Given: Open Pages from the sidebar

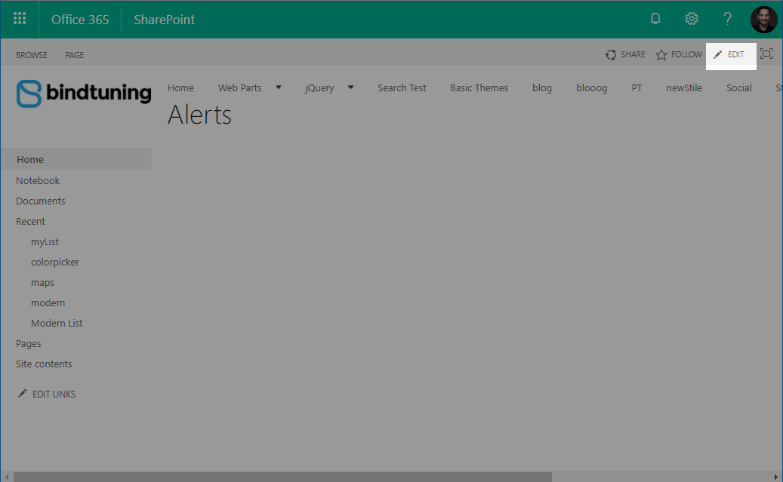Looking at the screenshot, I should click(x=29, y=344).
